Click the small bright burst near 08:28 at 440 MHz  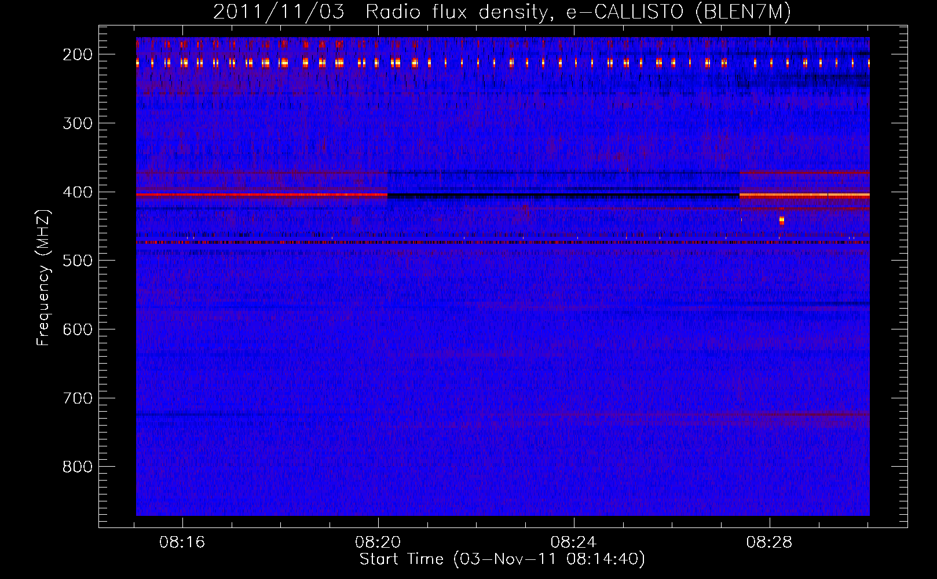[781, 221]
